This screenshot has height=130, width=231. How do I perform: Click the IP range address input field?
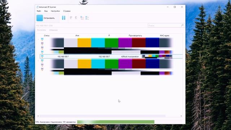pyautogui.click(x=91, y=26)
